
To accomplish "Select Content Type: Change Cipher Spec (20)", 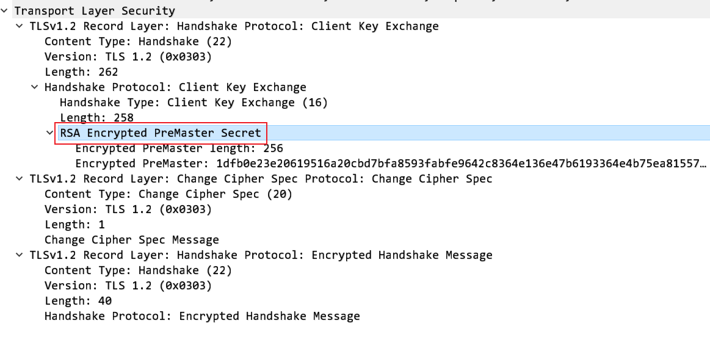I will (168, 194).
